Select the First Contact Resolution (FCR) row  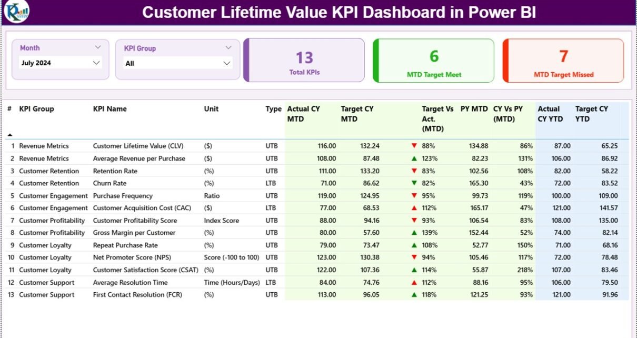tap(137, 295)
